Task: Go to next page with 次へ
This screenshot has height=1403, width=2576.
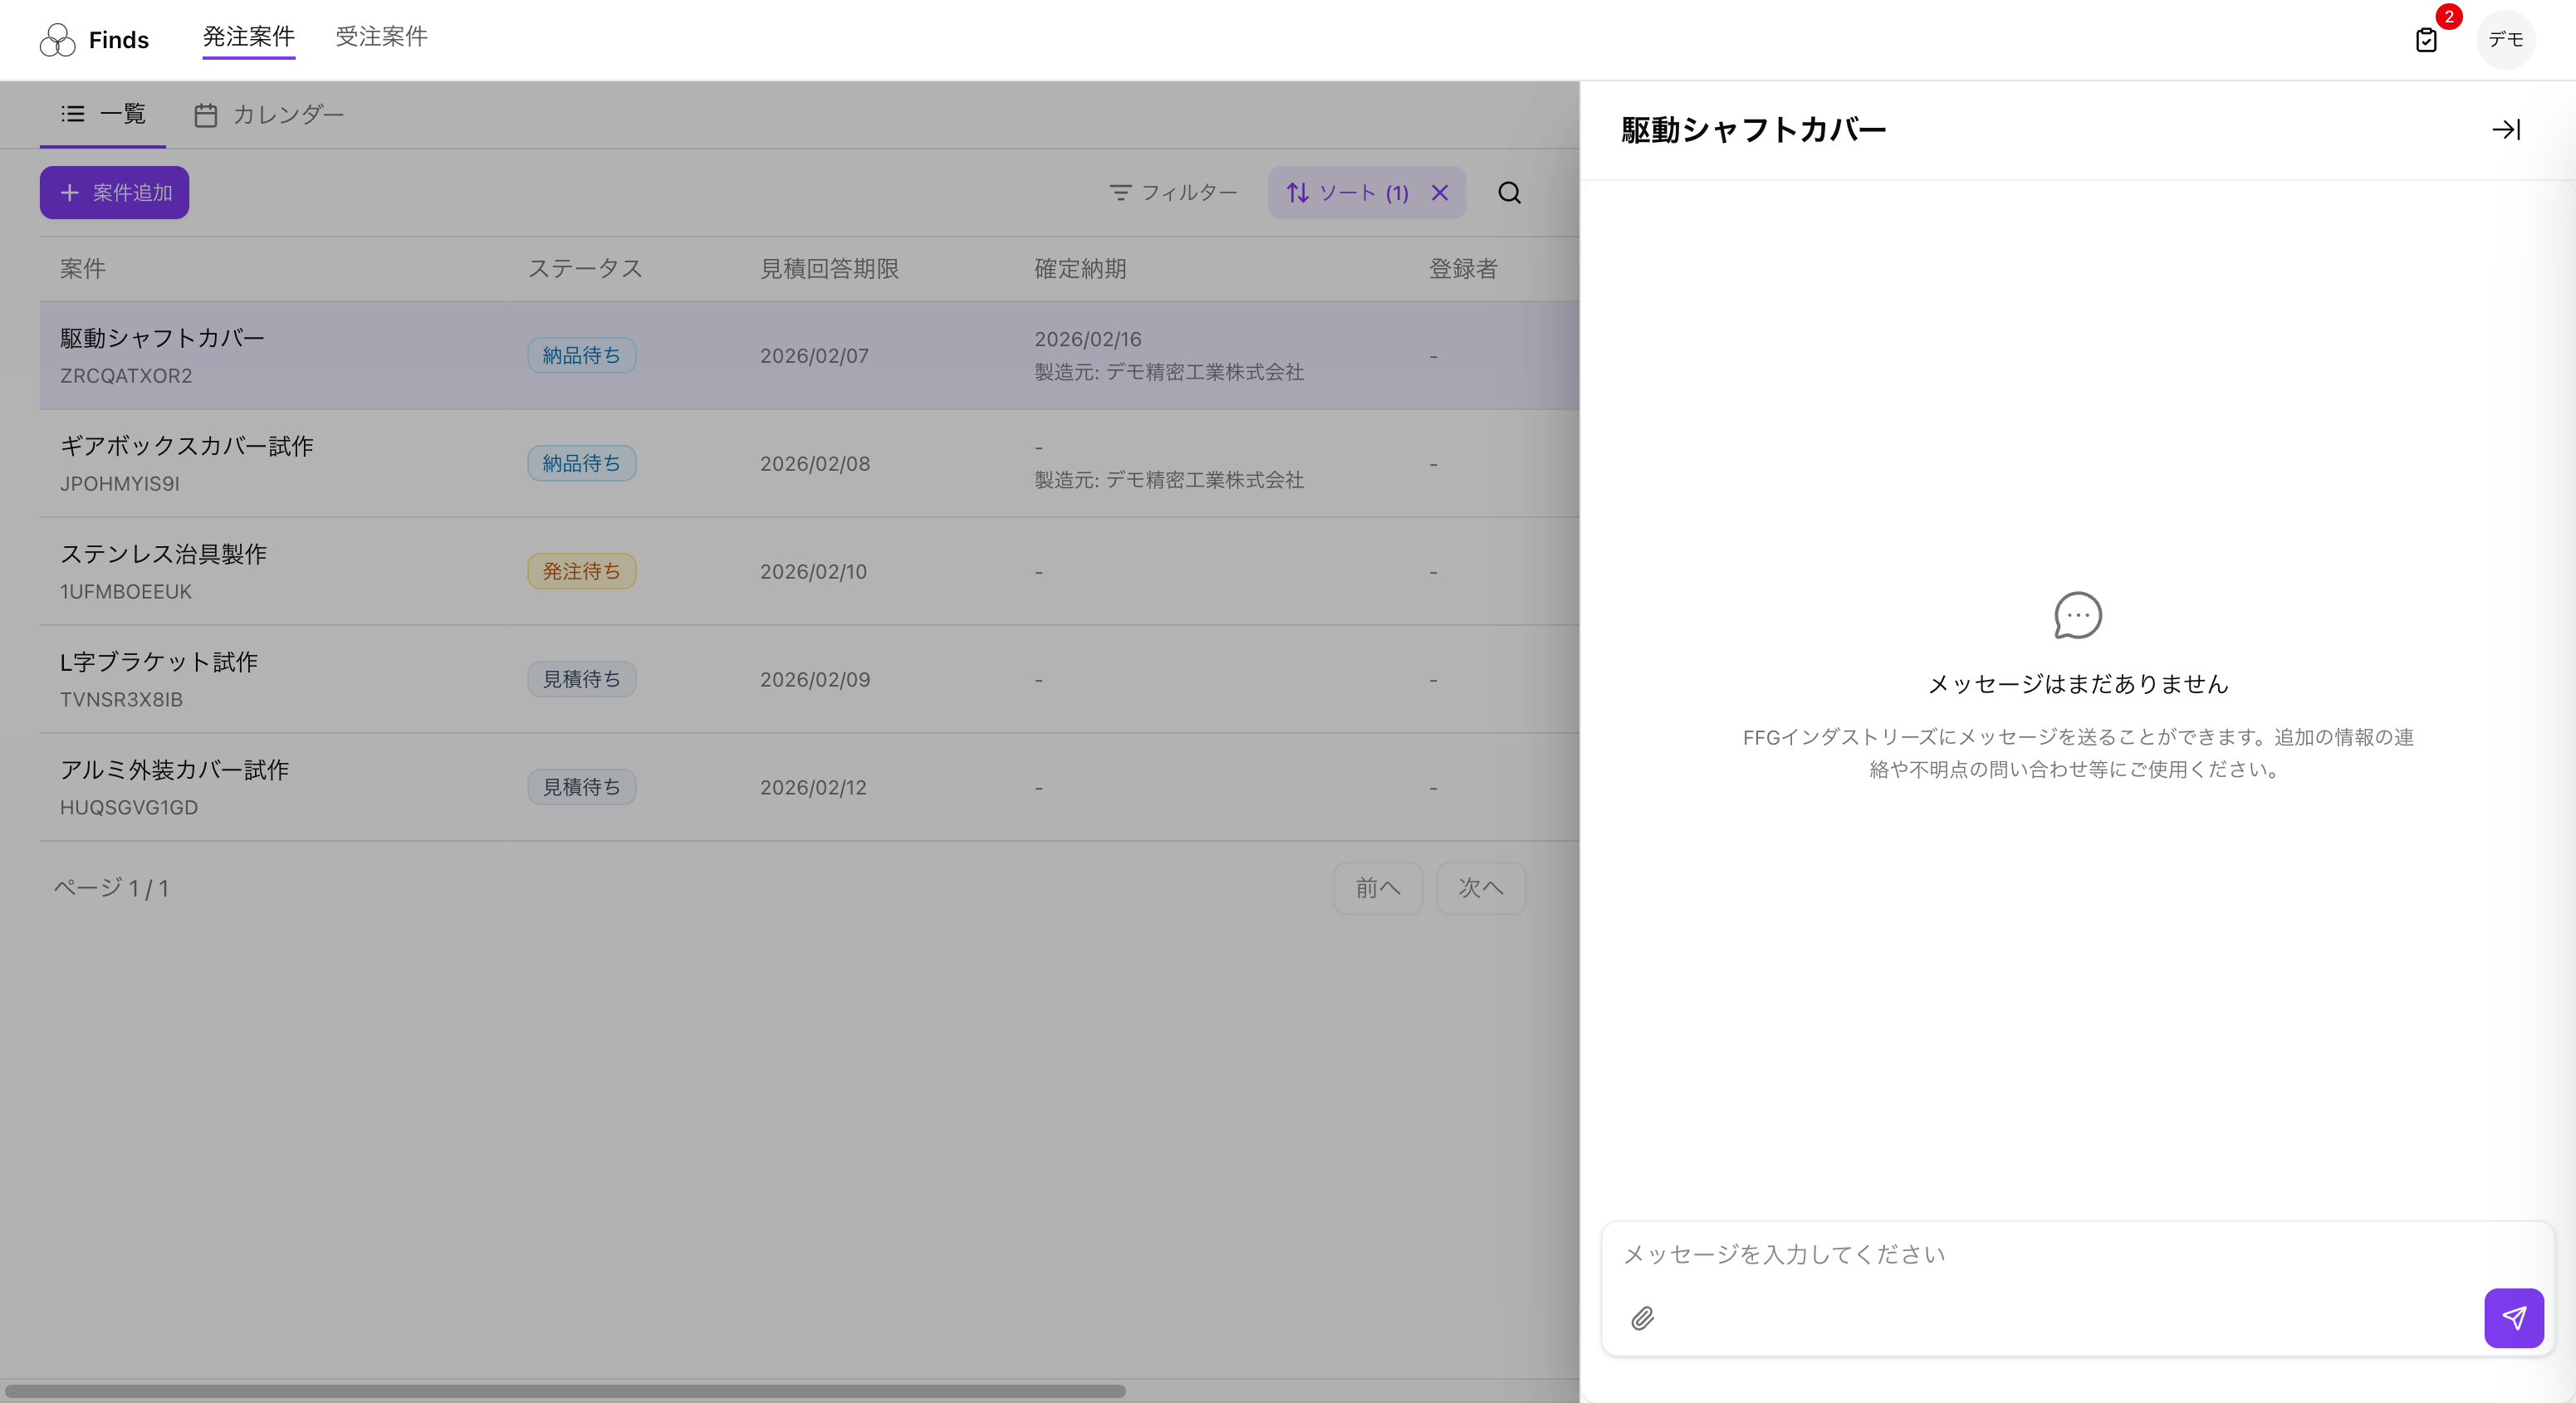Action: (1481, 888)
